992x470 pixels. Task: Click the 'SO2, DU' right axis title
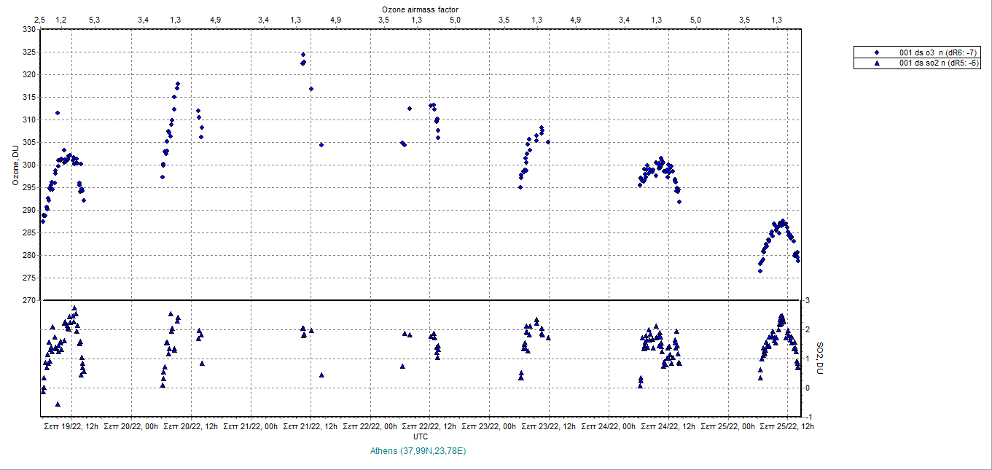819,358
